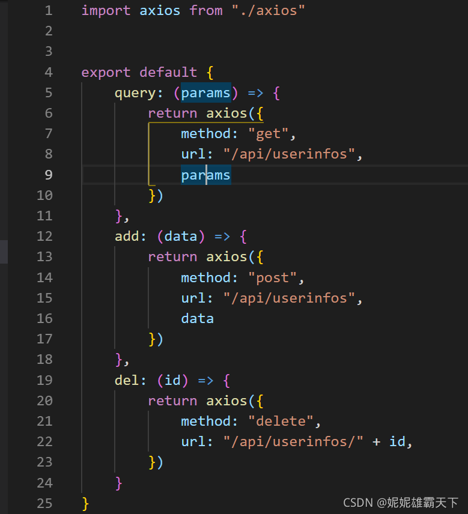Click the closing "})" on line 10

tap(156, 196)
